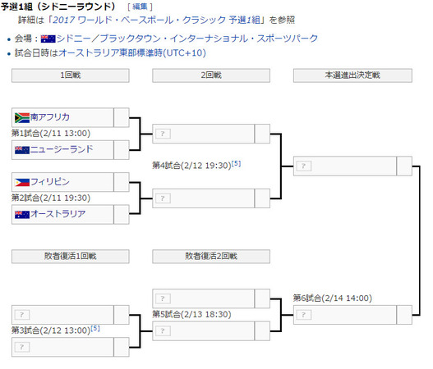Click the Philippines flag icon
Viewport: 433px width, 369px height.
tap(22, 182)
